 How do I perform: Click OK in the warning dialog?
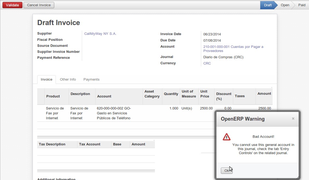pos(227,170)
